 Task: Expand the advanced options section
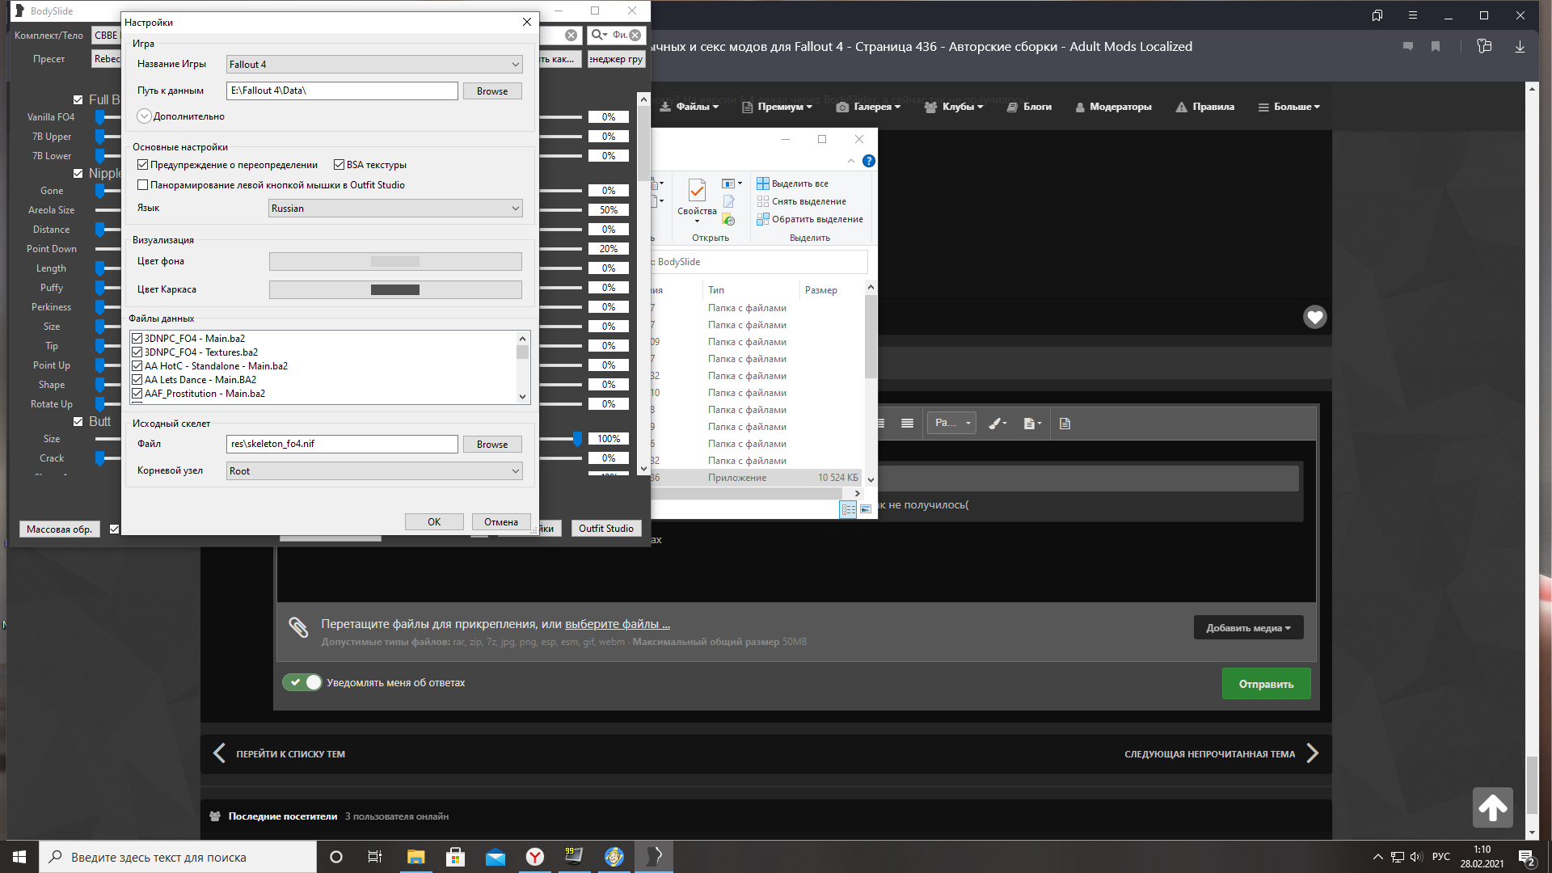click(144, 116)
